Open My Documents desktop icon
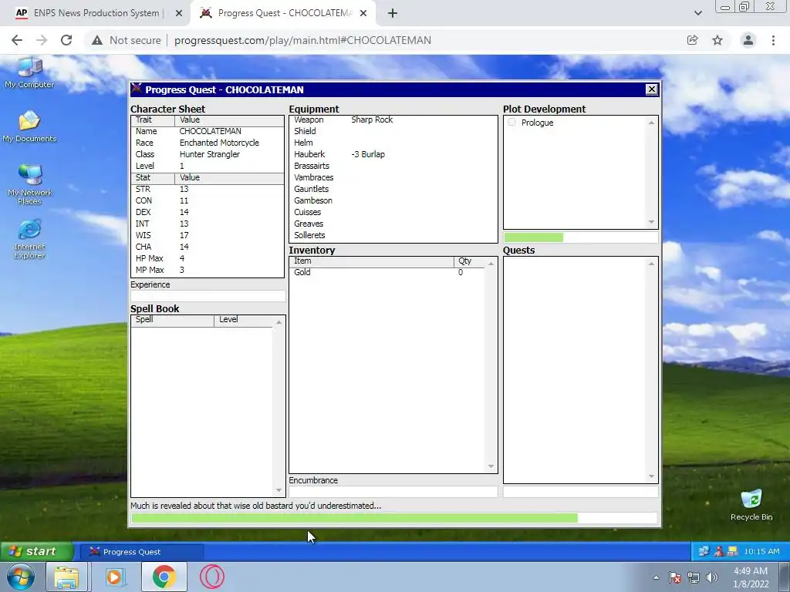 [29, 126]
